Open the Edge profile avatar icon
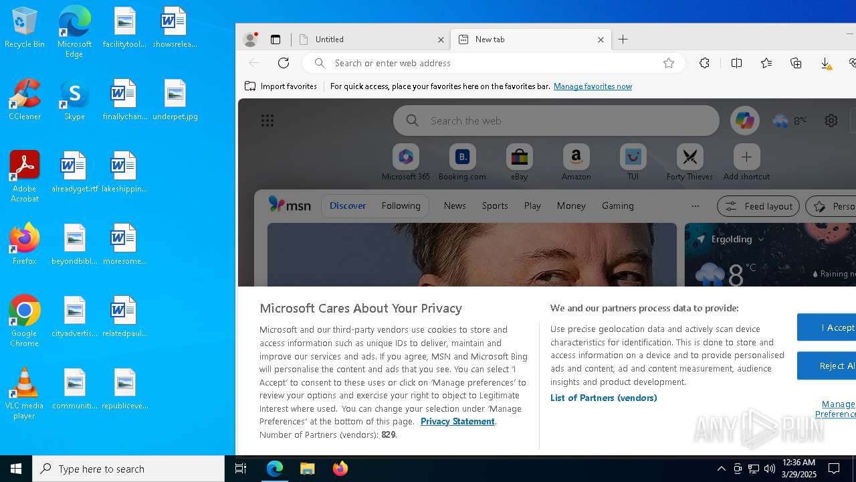 click(251, 39)
